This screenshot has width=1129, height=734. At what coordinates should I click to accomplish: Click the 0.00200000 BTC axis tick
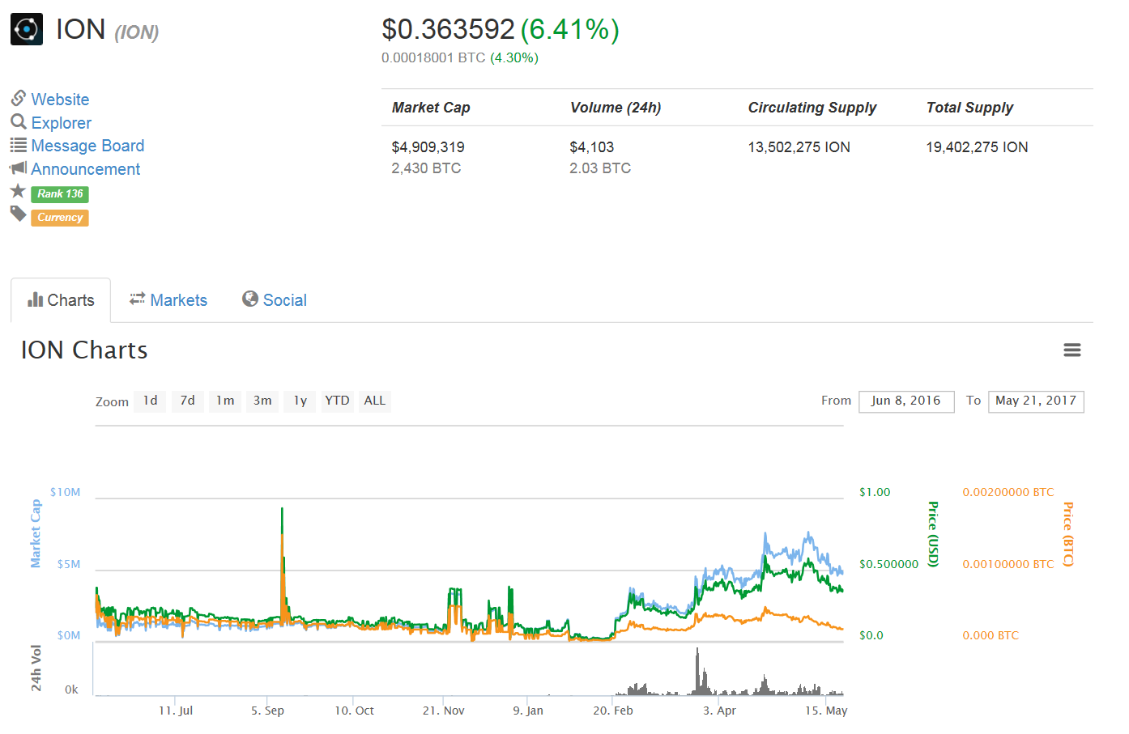(x=1008, y=492)
